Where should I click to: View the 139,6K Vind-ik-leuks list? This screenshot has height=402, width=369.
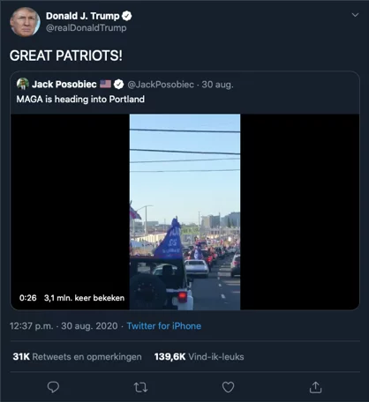coord(200,357)
